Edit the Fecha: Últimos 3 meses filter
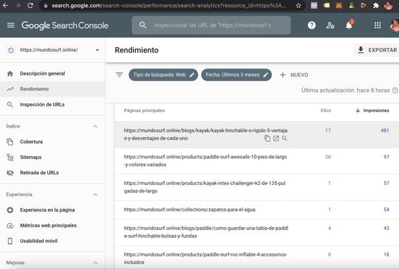This screenshot has width=399, height=269. 236,75
